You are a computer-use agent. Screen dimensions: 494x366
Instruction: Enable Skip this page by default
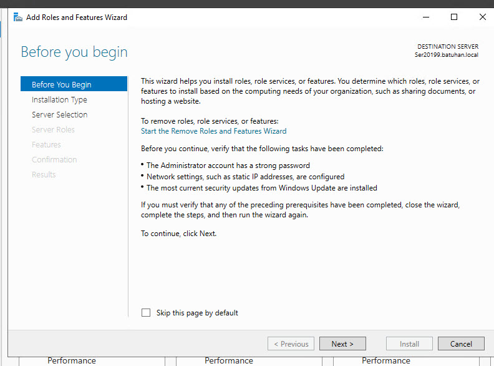[146, 313]
